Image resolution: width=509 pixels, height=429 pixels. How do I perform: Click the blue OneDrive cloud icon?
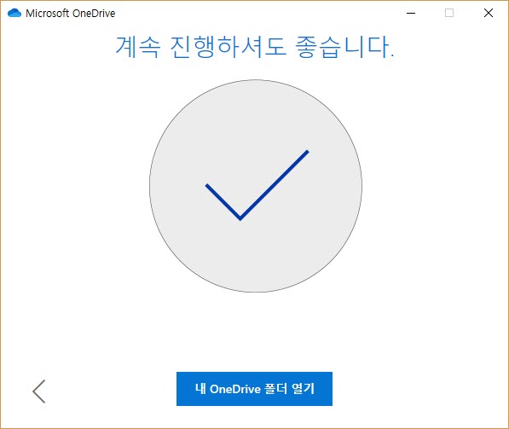click(x=14, y=13)
